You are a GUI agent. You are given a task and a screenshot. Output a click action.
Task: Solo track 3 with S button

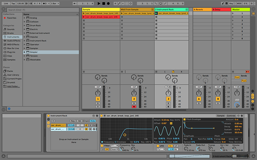pyautogui.click(x=168, y=103)
